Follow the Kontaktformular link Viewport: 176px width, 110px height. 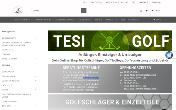pyautogui.click(x=91, y=78)
